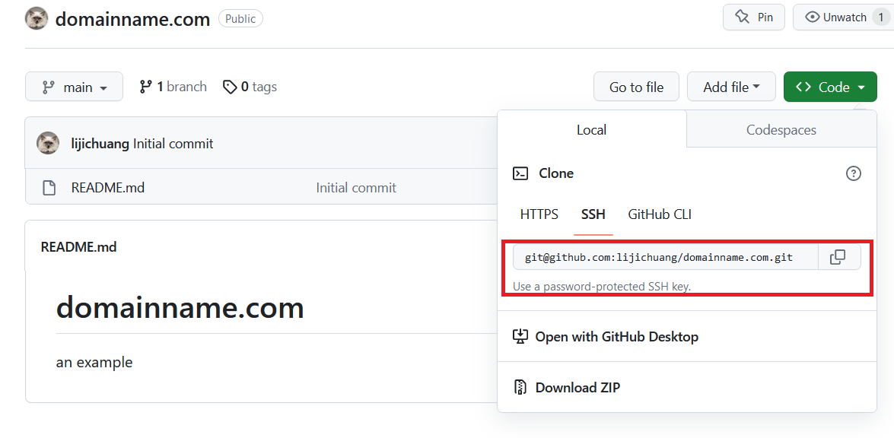Pin this repository with the Pin button
894x438 pixels.
[x=754, y=17]
